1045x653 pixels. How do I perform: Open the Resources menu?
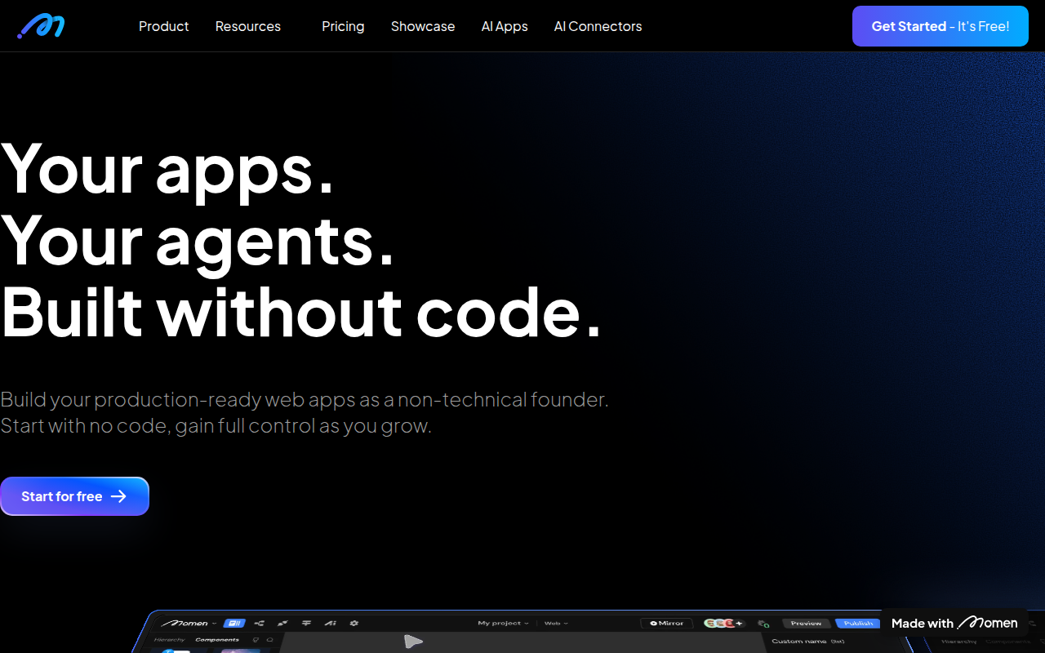coord(248,26)
